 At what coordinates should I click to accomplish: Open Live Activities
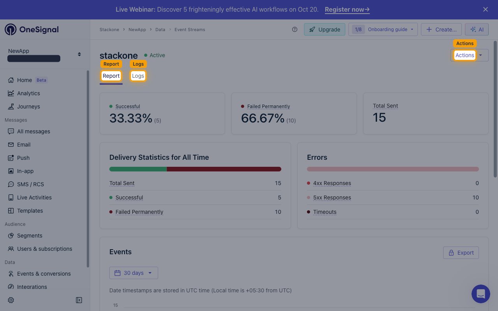pos(34,197)
